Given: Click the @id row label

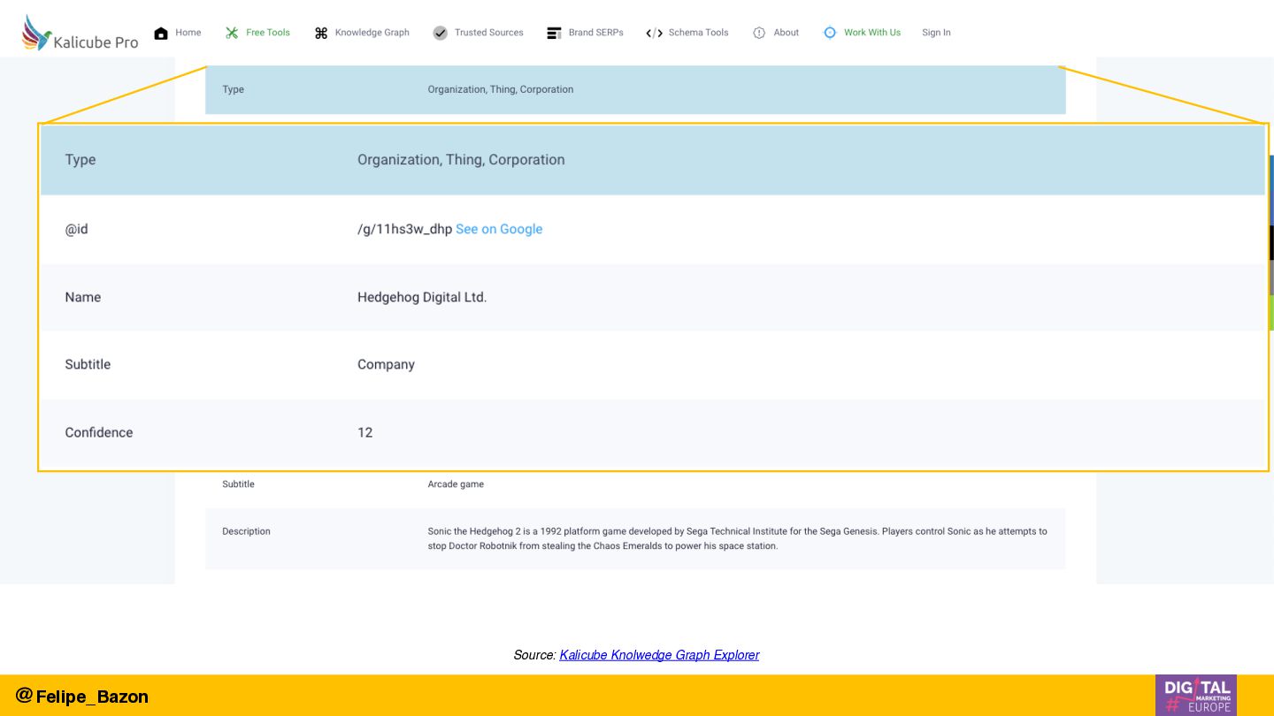Looking at the screenshot, I should 76,229.
